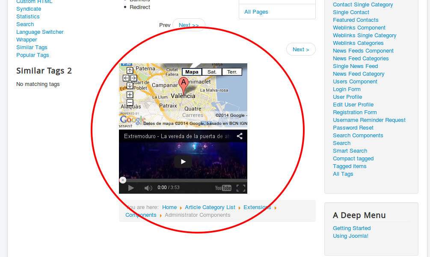Switch map to Terr. view

click(232, 72)
